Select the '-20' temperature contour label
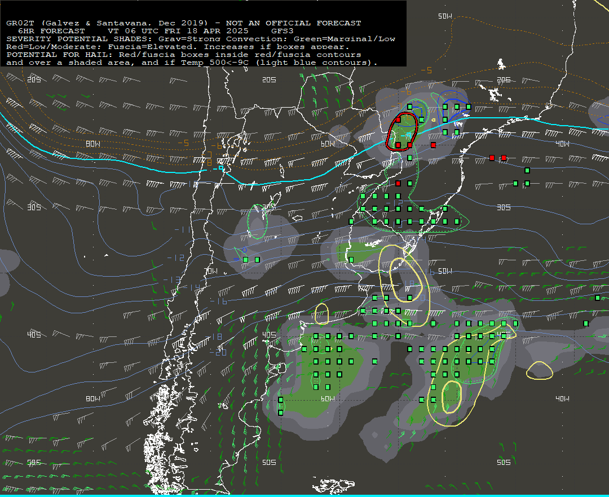This screenshot has height=497, width=609. [x=218, y=352]
